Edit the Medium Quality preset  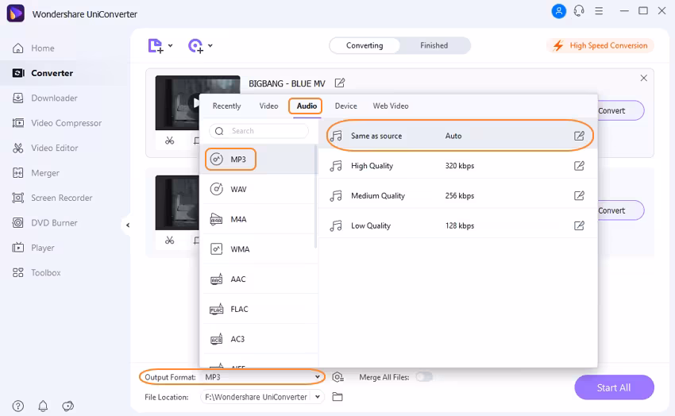pos(579,196)
